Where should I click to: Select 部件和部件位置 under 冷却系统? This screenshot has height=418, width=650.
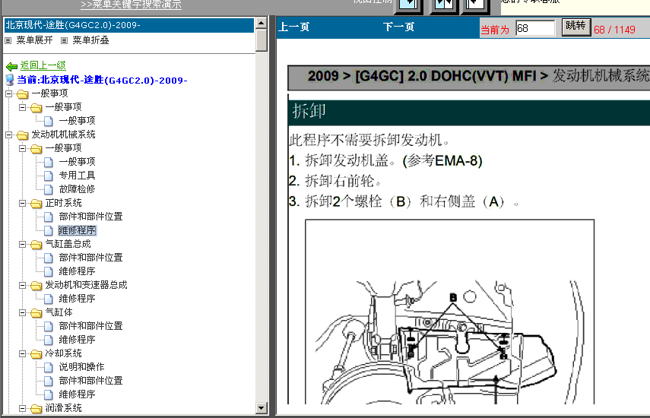click(90, 381)
